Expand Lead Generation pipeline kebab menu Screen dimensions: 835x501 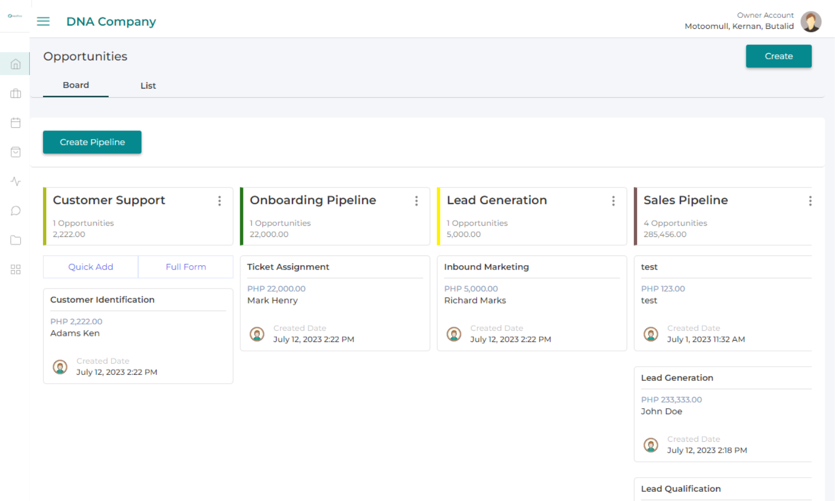tap(613, 201)
